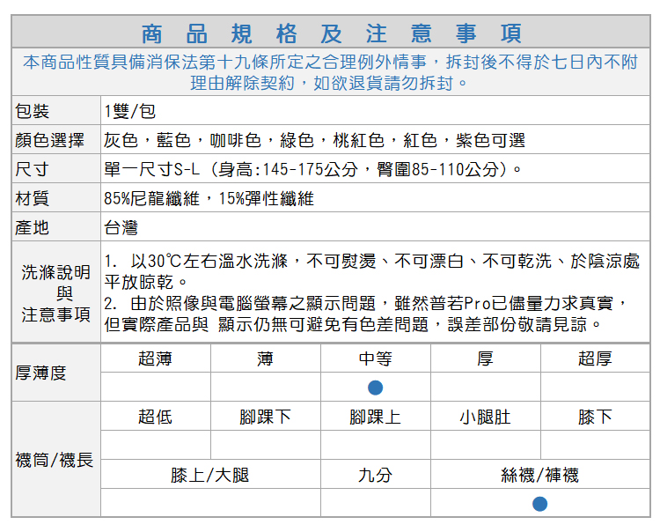This screenshot has width=660, height=532.
Task: Click note 2 about screen color difference
Action: (366, 314)
